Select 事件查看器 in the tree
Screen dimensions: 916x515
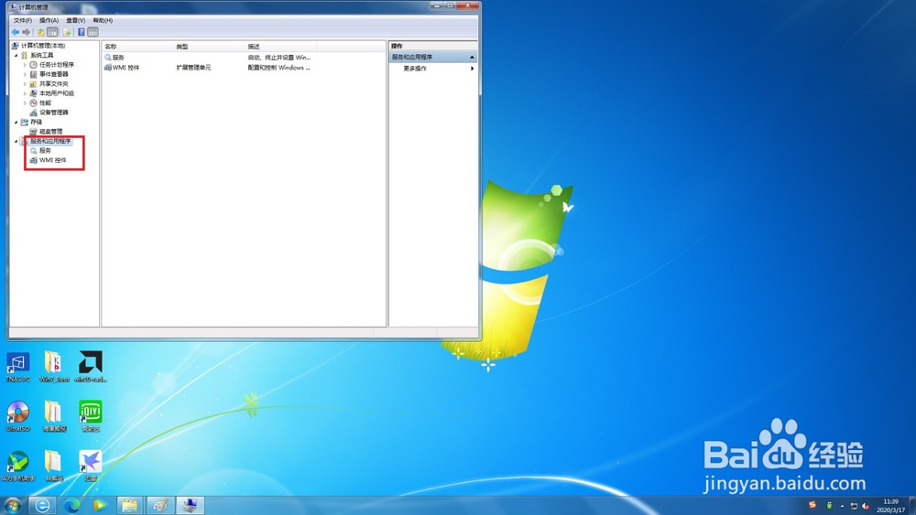coord(54,74)
